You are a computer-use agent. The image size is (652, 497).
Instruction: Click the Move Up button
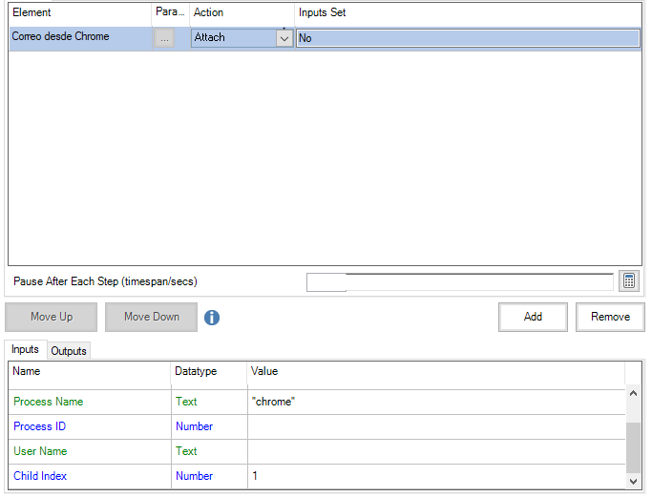[x=52, y=317]
